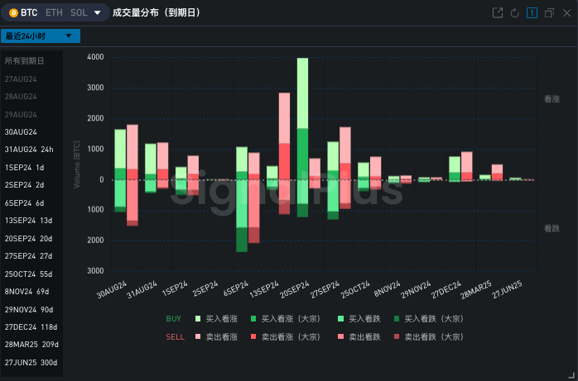This screenshot has height=381, width=578.
Task: Click the blue number 1 panel icon
Action: coord(531,13)
